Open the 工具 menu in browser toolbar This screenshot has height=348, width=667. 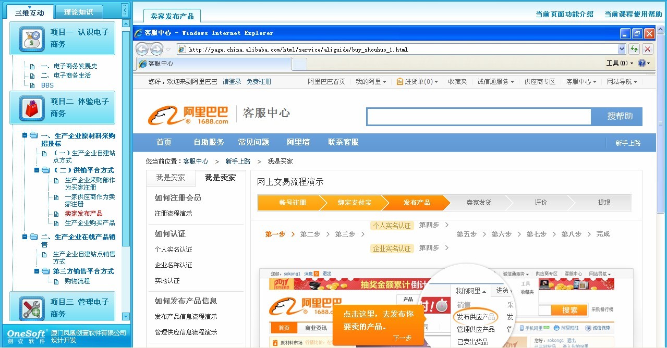point(620,63)
